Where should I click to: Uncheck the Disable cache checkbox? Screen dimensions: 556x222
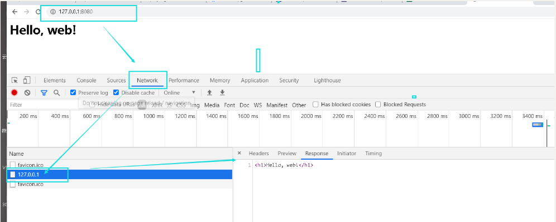116,92
